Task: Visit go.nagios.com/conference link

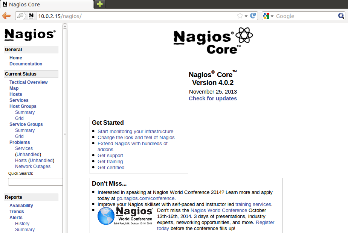Action: (x=145, y=198)
